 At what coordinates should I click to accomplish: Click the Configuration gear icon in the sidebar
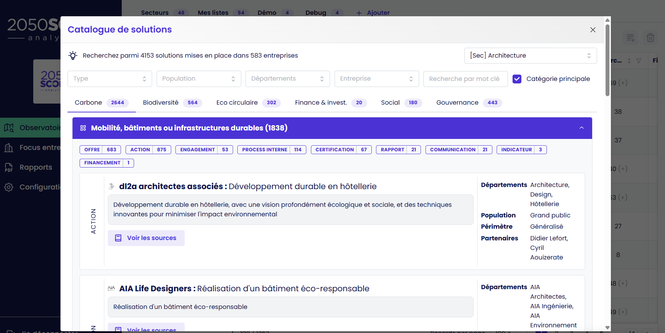[9, 187]
